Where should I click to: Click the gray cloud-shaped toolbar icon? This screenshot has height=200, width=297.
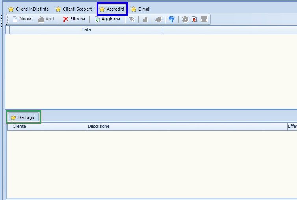158,19
